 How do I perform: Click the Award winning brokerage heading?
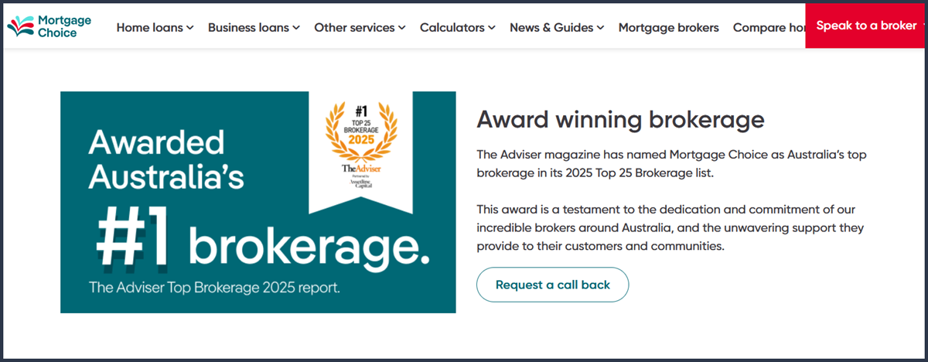(620, 119)
